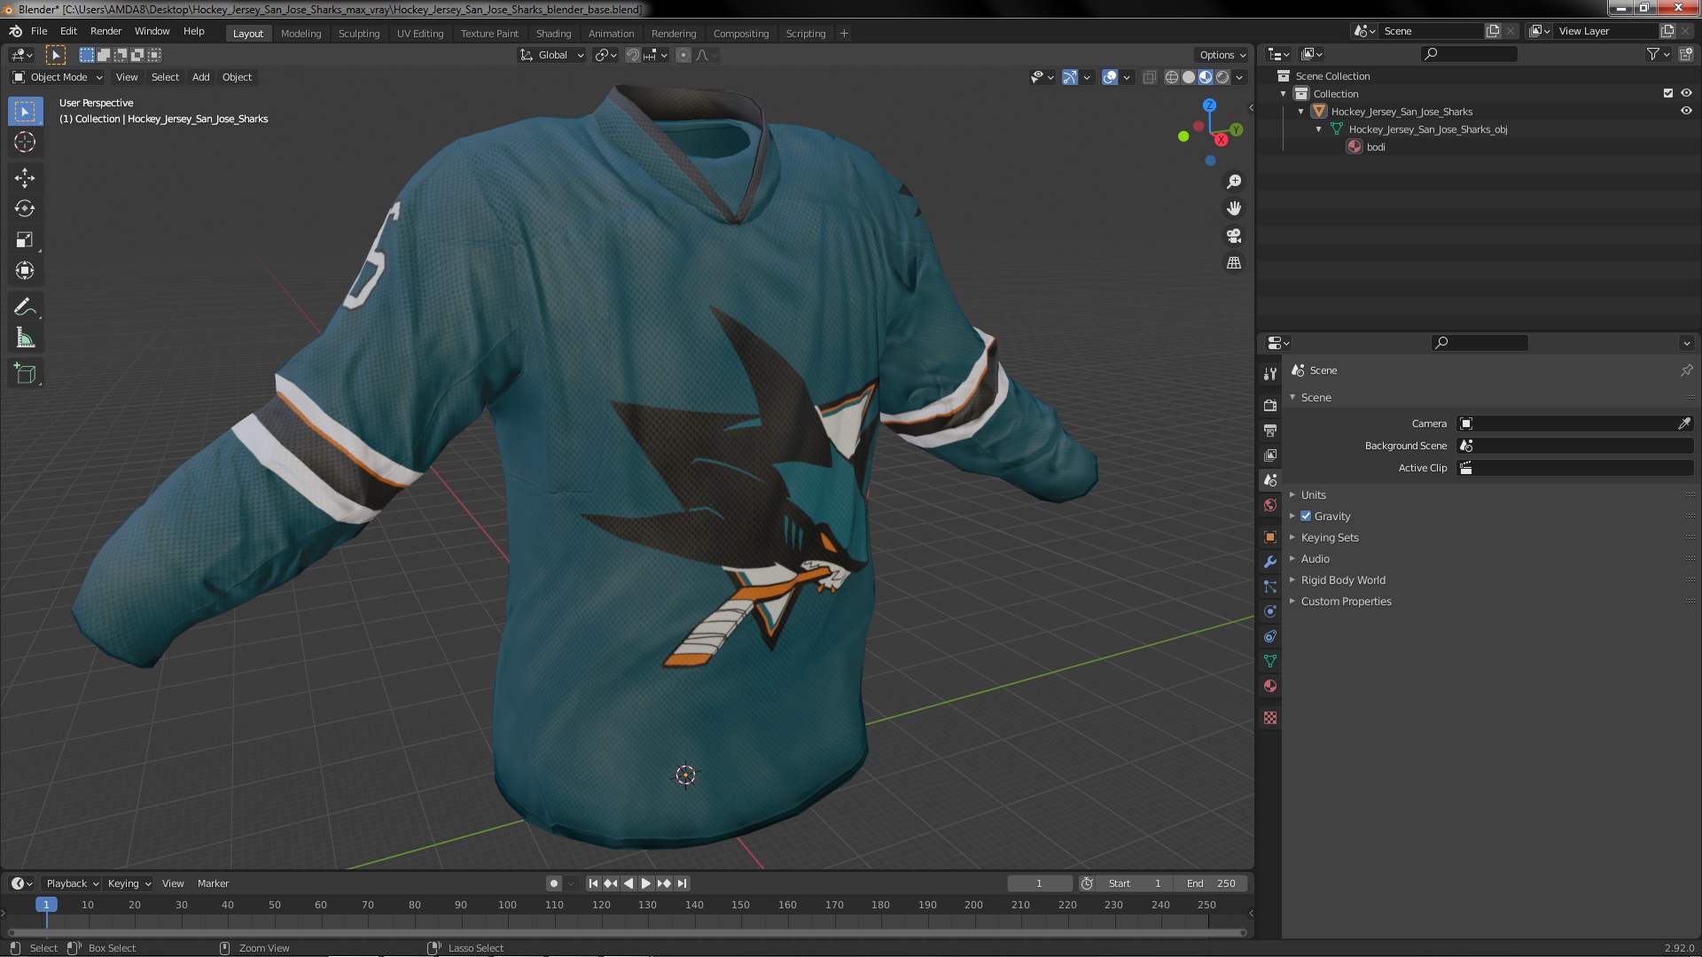The image size is (1702, 957).
Task: Switch perspective/orthographic grid icon
Action: [1234, 263]
